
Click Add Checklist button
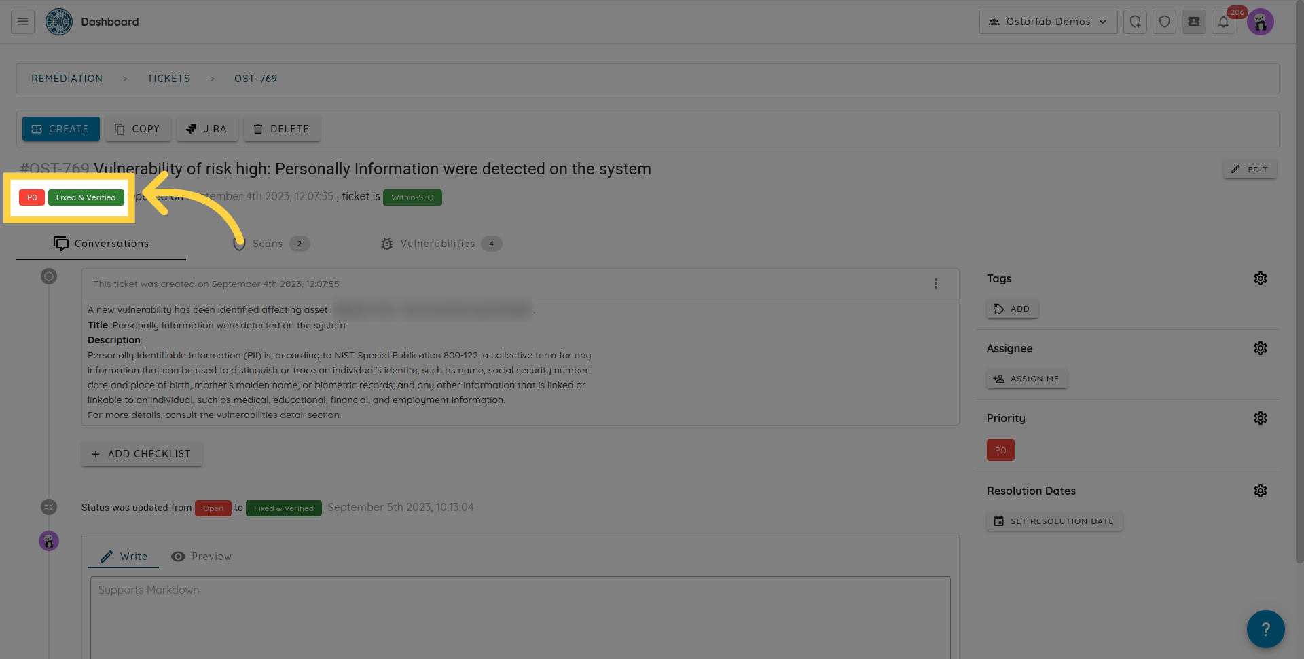(x=142, y=454)
